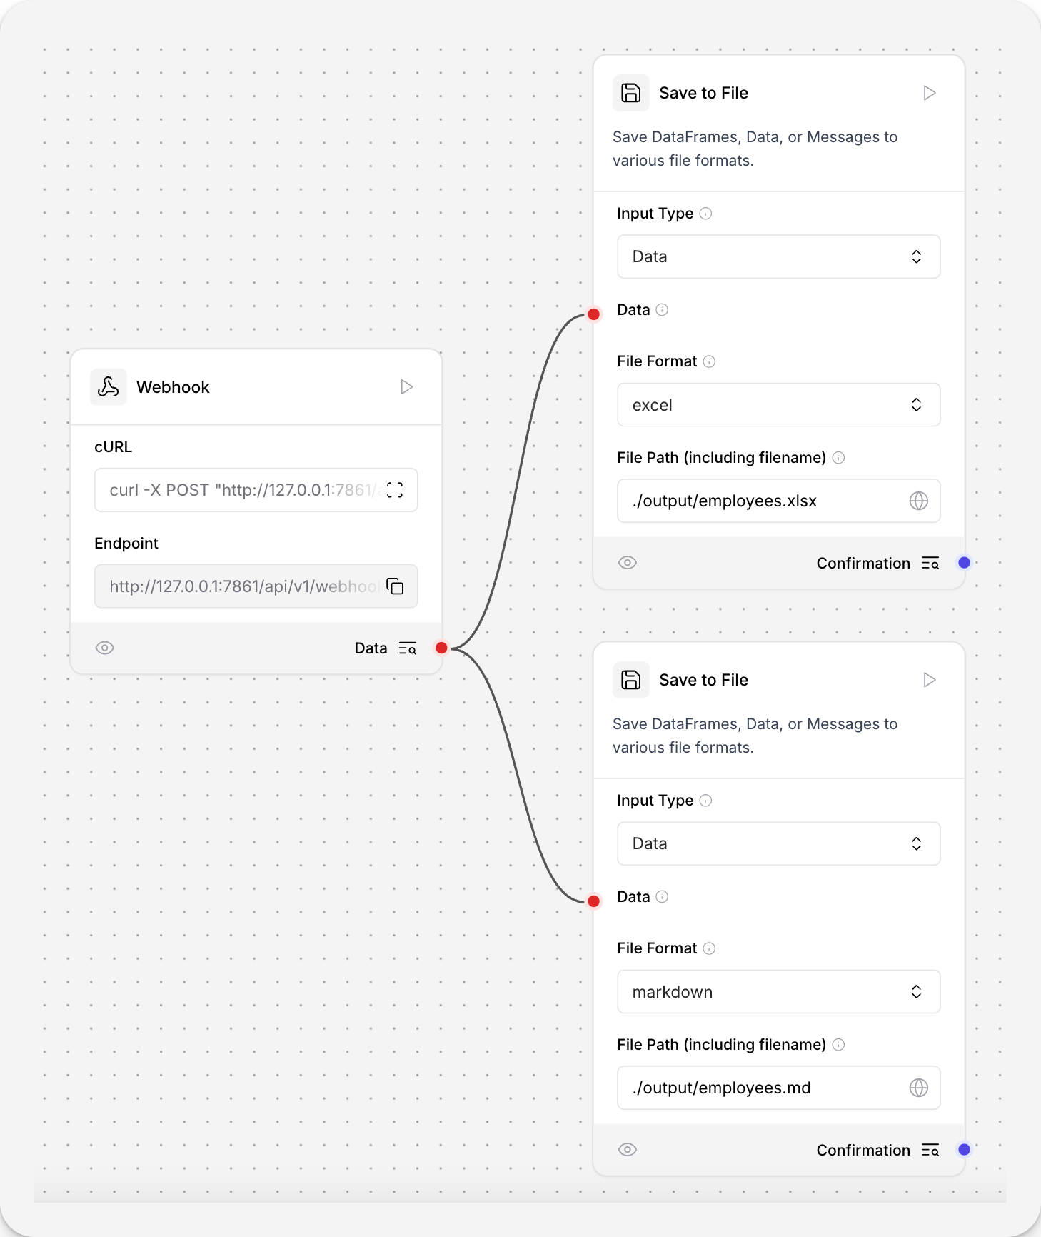
Task: Toggle the eye visibility on the Webhook node
Action: [104, 648]
